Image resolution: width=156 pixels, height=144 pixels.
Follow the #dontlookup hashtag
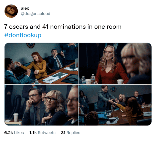point(23,35)
